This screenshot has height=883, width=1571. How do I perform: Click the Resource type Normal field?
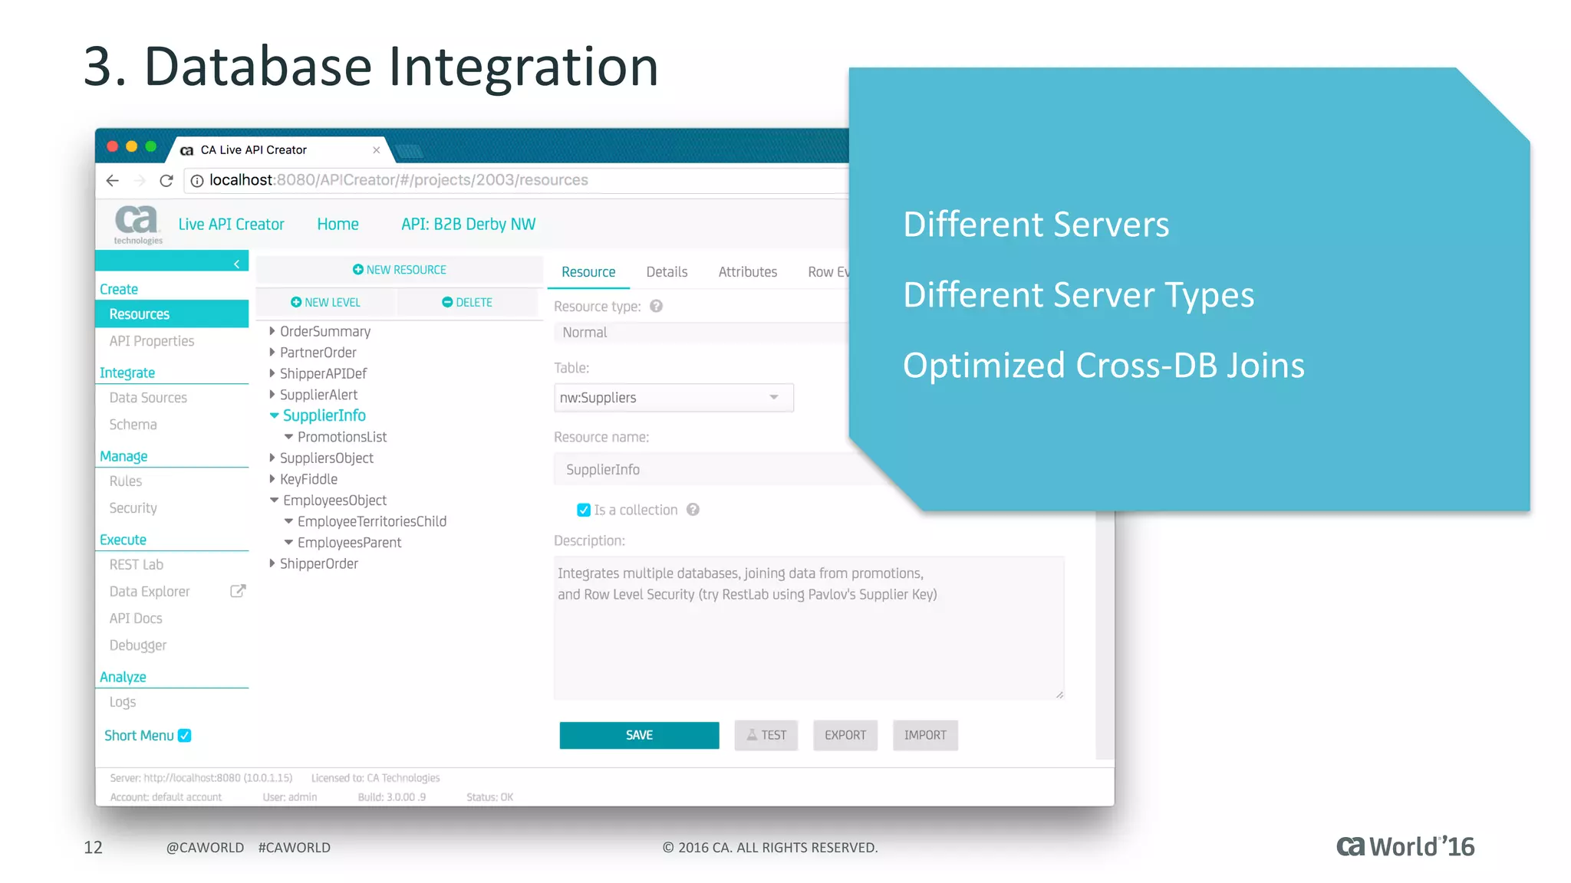point(701,333)
